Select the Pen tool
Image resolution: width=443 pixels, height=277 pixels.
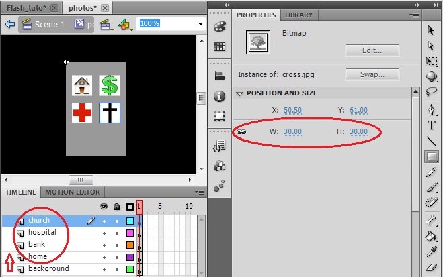pyautogui.click(x=432, y=109)
